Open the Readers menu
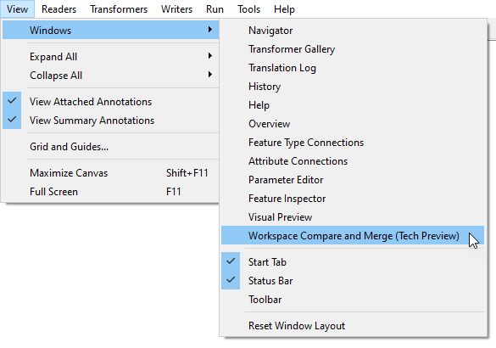The height and width of the screenshot is (348, 496). [x=59, y=8]
